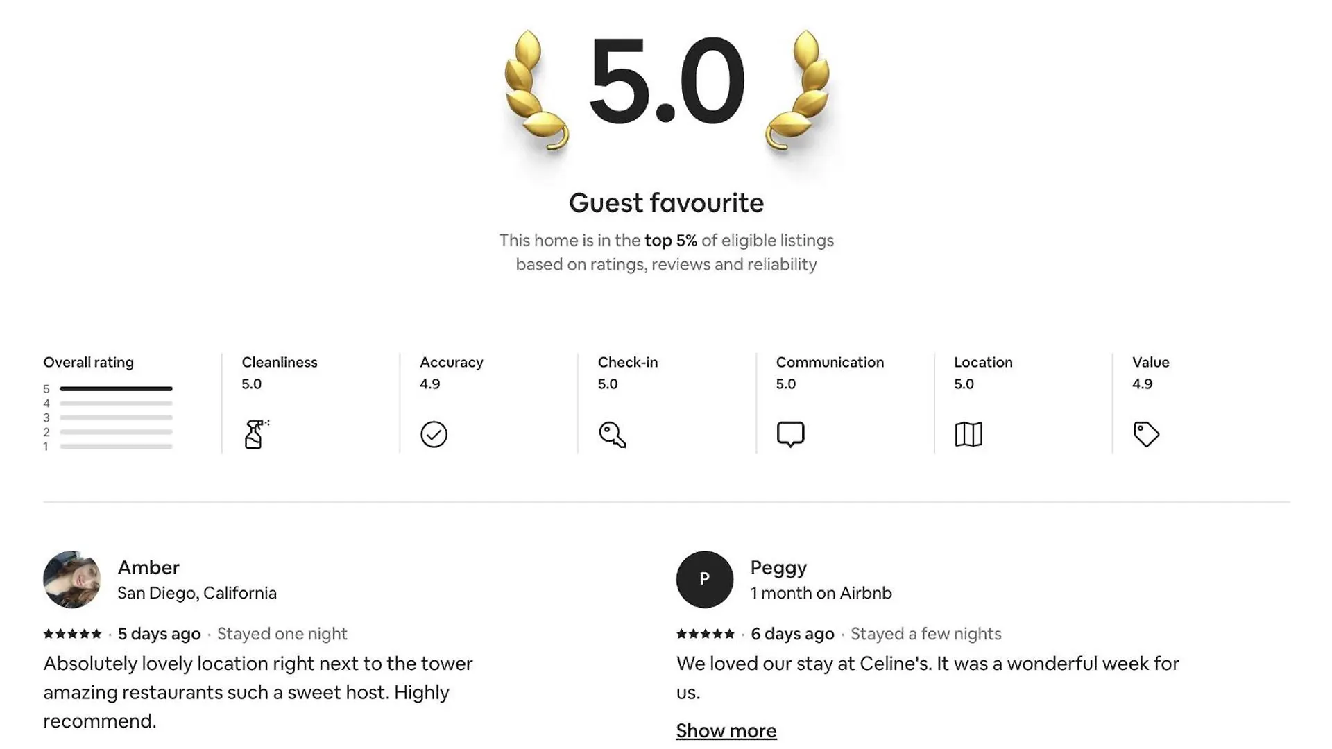The height and width of the screenshot is (749, 1332).
Task: Expand Peggy's review with Show more
Action: [x=726, y=730]
